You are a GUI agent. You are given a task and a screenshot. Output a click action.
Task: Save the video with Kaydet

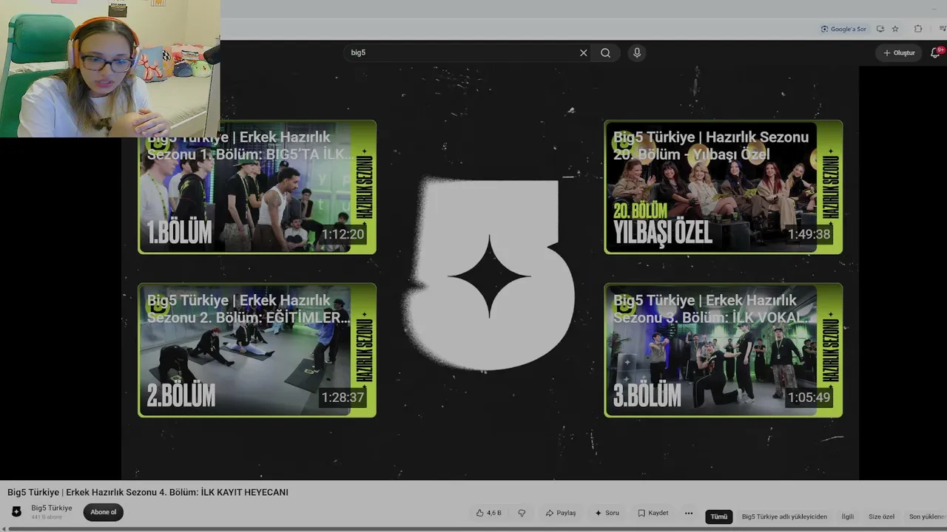tap(653, 513)
